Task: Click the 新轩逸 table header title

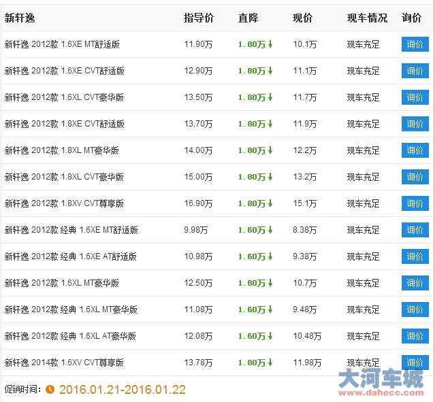Action: pyautogui.click(x=20, y=18)
